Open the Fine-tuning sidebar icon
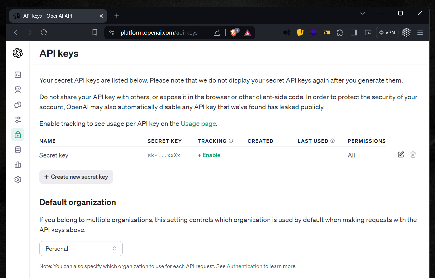Viewport: 435px width, 278px height. [x=18, y=120]
